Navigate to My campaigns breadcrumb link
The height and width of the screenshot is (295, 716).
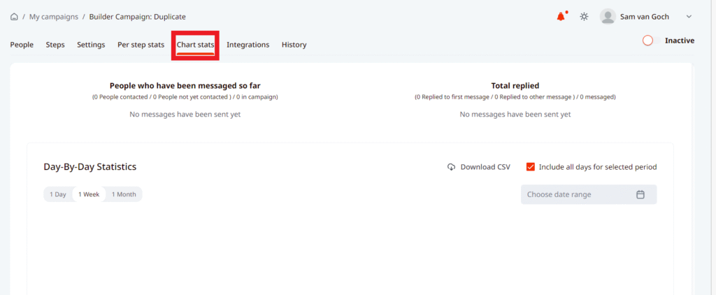click(53, 17)
